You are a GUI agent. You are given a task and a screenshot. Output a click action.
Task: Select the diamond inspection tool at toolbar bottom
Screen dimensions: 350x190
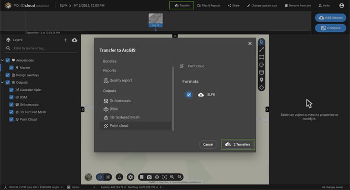261,87
